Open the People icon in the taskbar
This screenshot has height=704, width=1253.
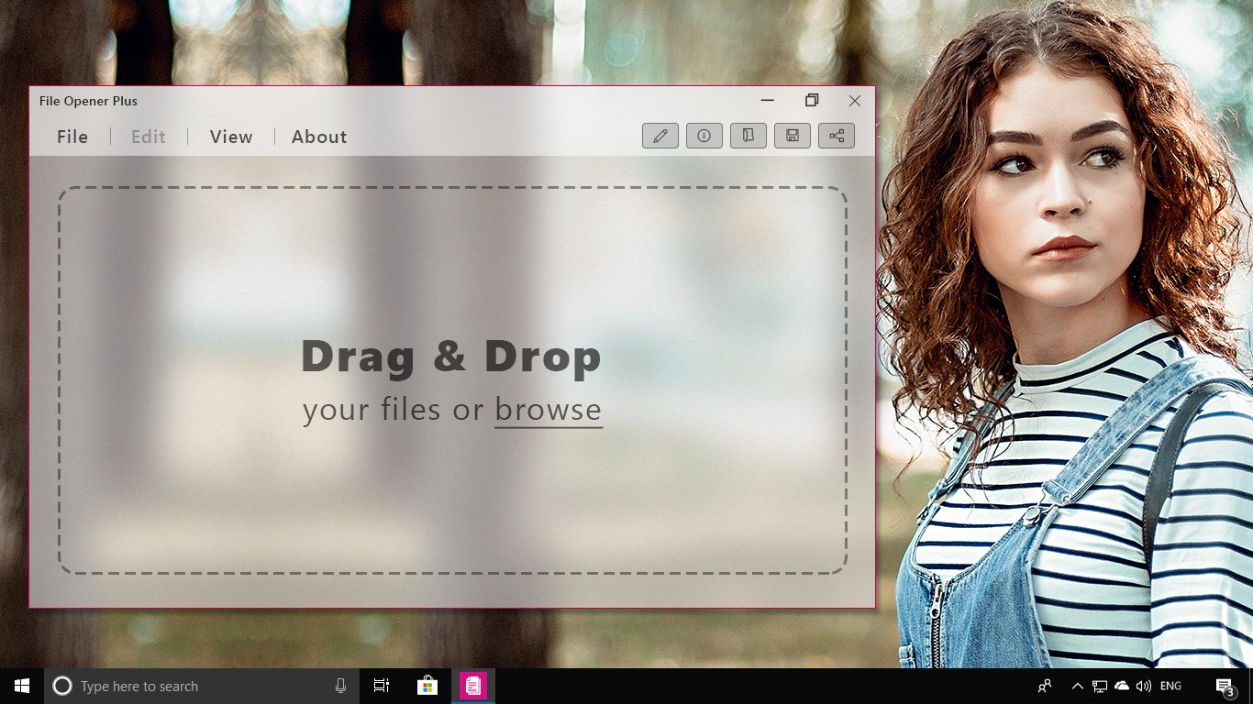coord(1045,686)
